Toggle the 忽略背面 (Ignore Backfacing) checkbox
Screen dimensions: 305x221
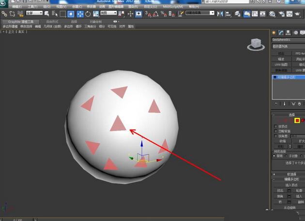tap(275, 131)
